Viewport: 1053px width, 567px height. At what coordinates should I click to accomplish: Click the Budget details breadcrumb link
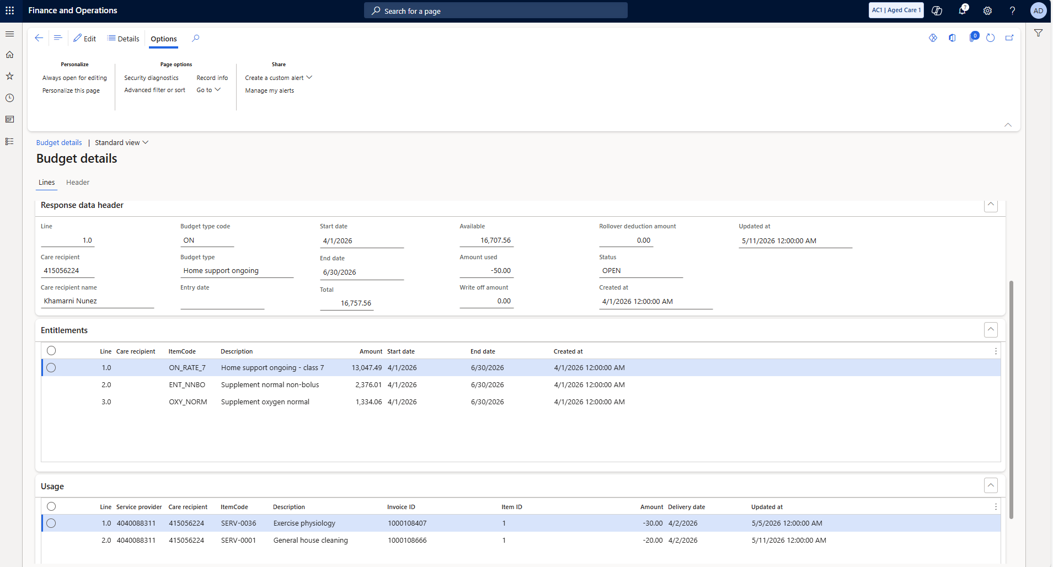tap(59, 142)
